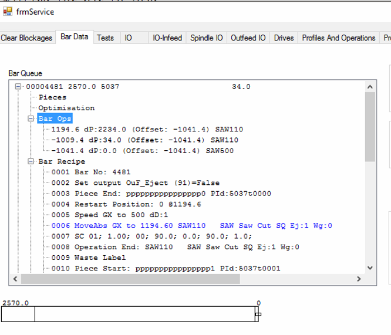
Task: Click the vertical scrollbar down arrow
Action: pos(370,268)
